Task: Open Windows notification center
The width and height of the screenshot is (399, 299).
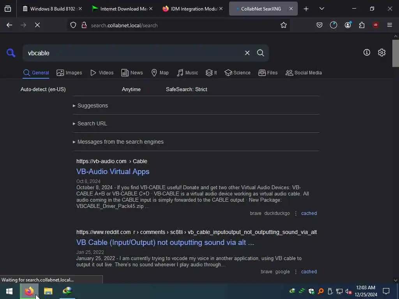Action: click(x=386, y=291)
